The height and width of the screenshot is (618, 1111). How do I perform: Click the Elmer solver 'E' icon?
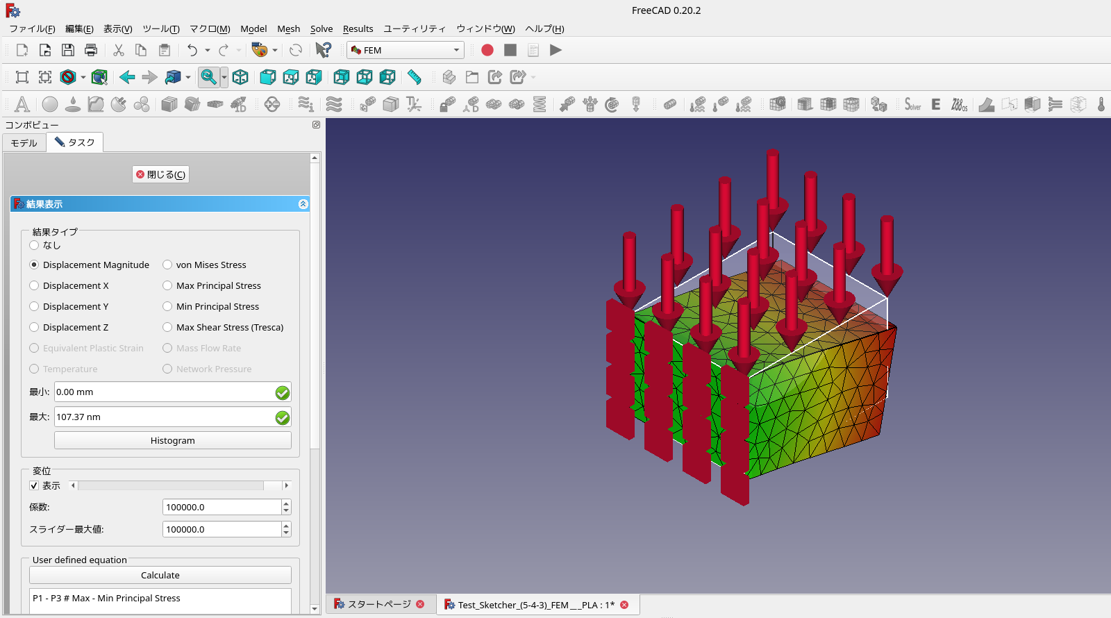[936, 104]
